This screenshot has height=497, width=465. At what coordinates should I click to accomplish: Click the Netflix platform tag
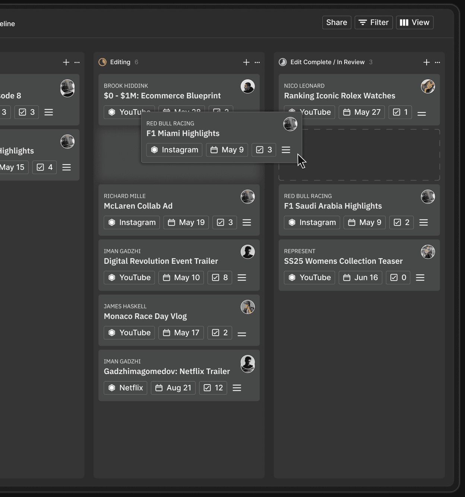126,388
